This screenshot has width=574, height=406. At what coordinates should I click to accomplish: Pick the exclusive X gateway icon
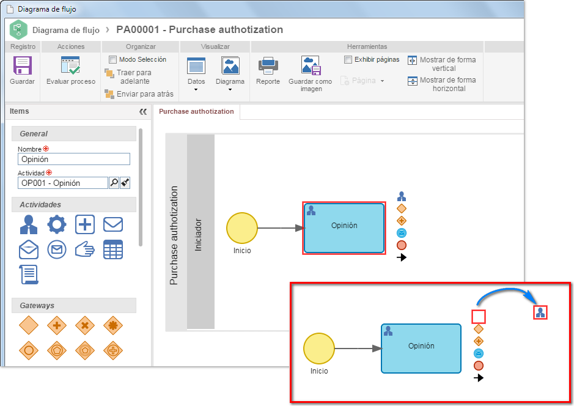pyautogui.click(x=85, y=325)
